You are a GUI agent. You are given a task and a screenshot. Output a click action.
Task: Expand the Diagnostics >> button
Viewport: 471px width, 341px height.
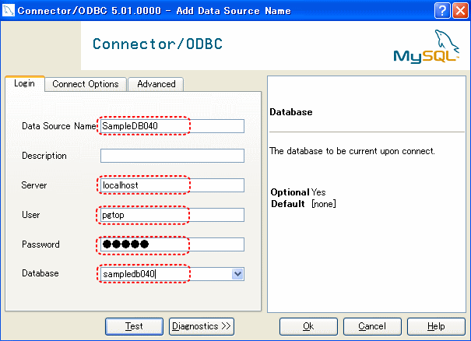(x=202, y=326)
